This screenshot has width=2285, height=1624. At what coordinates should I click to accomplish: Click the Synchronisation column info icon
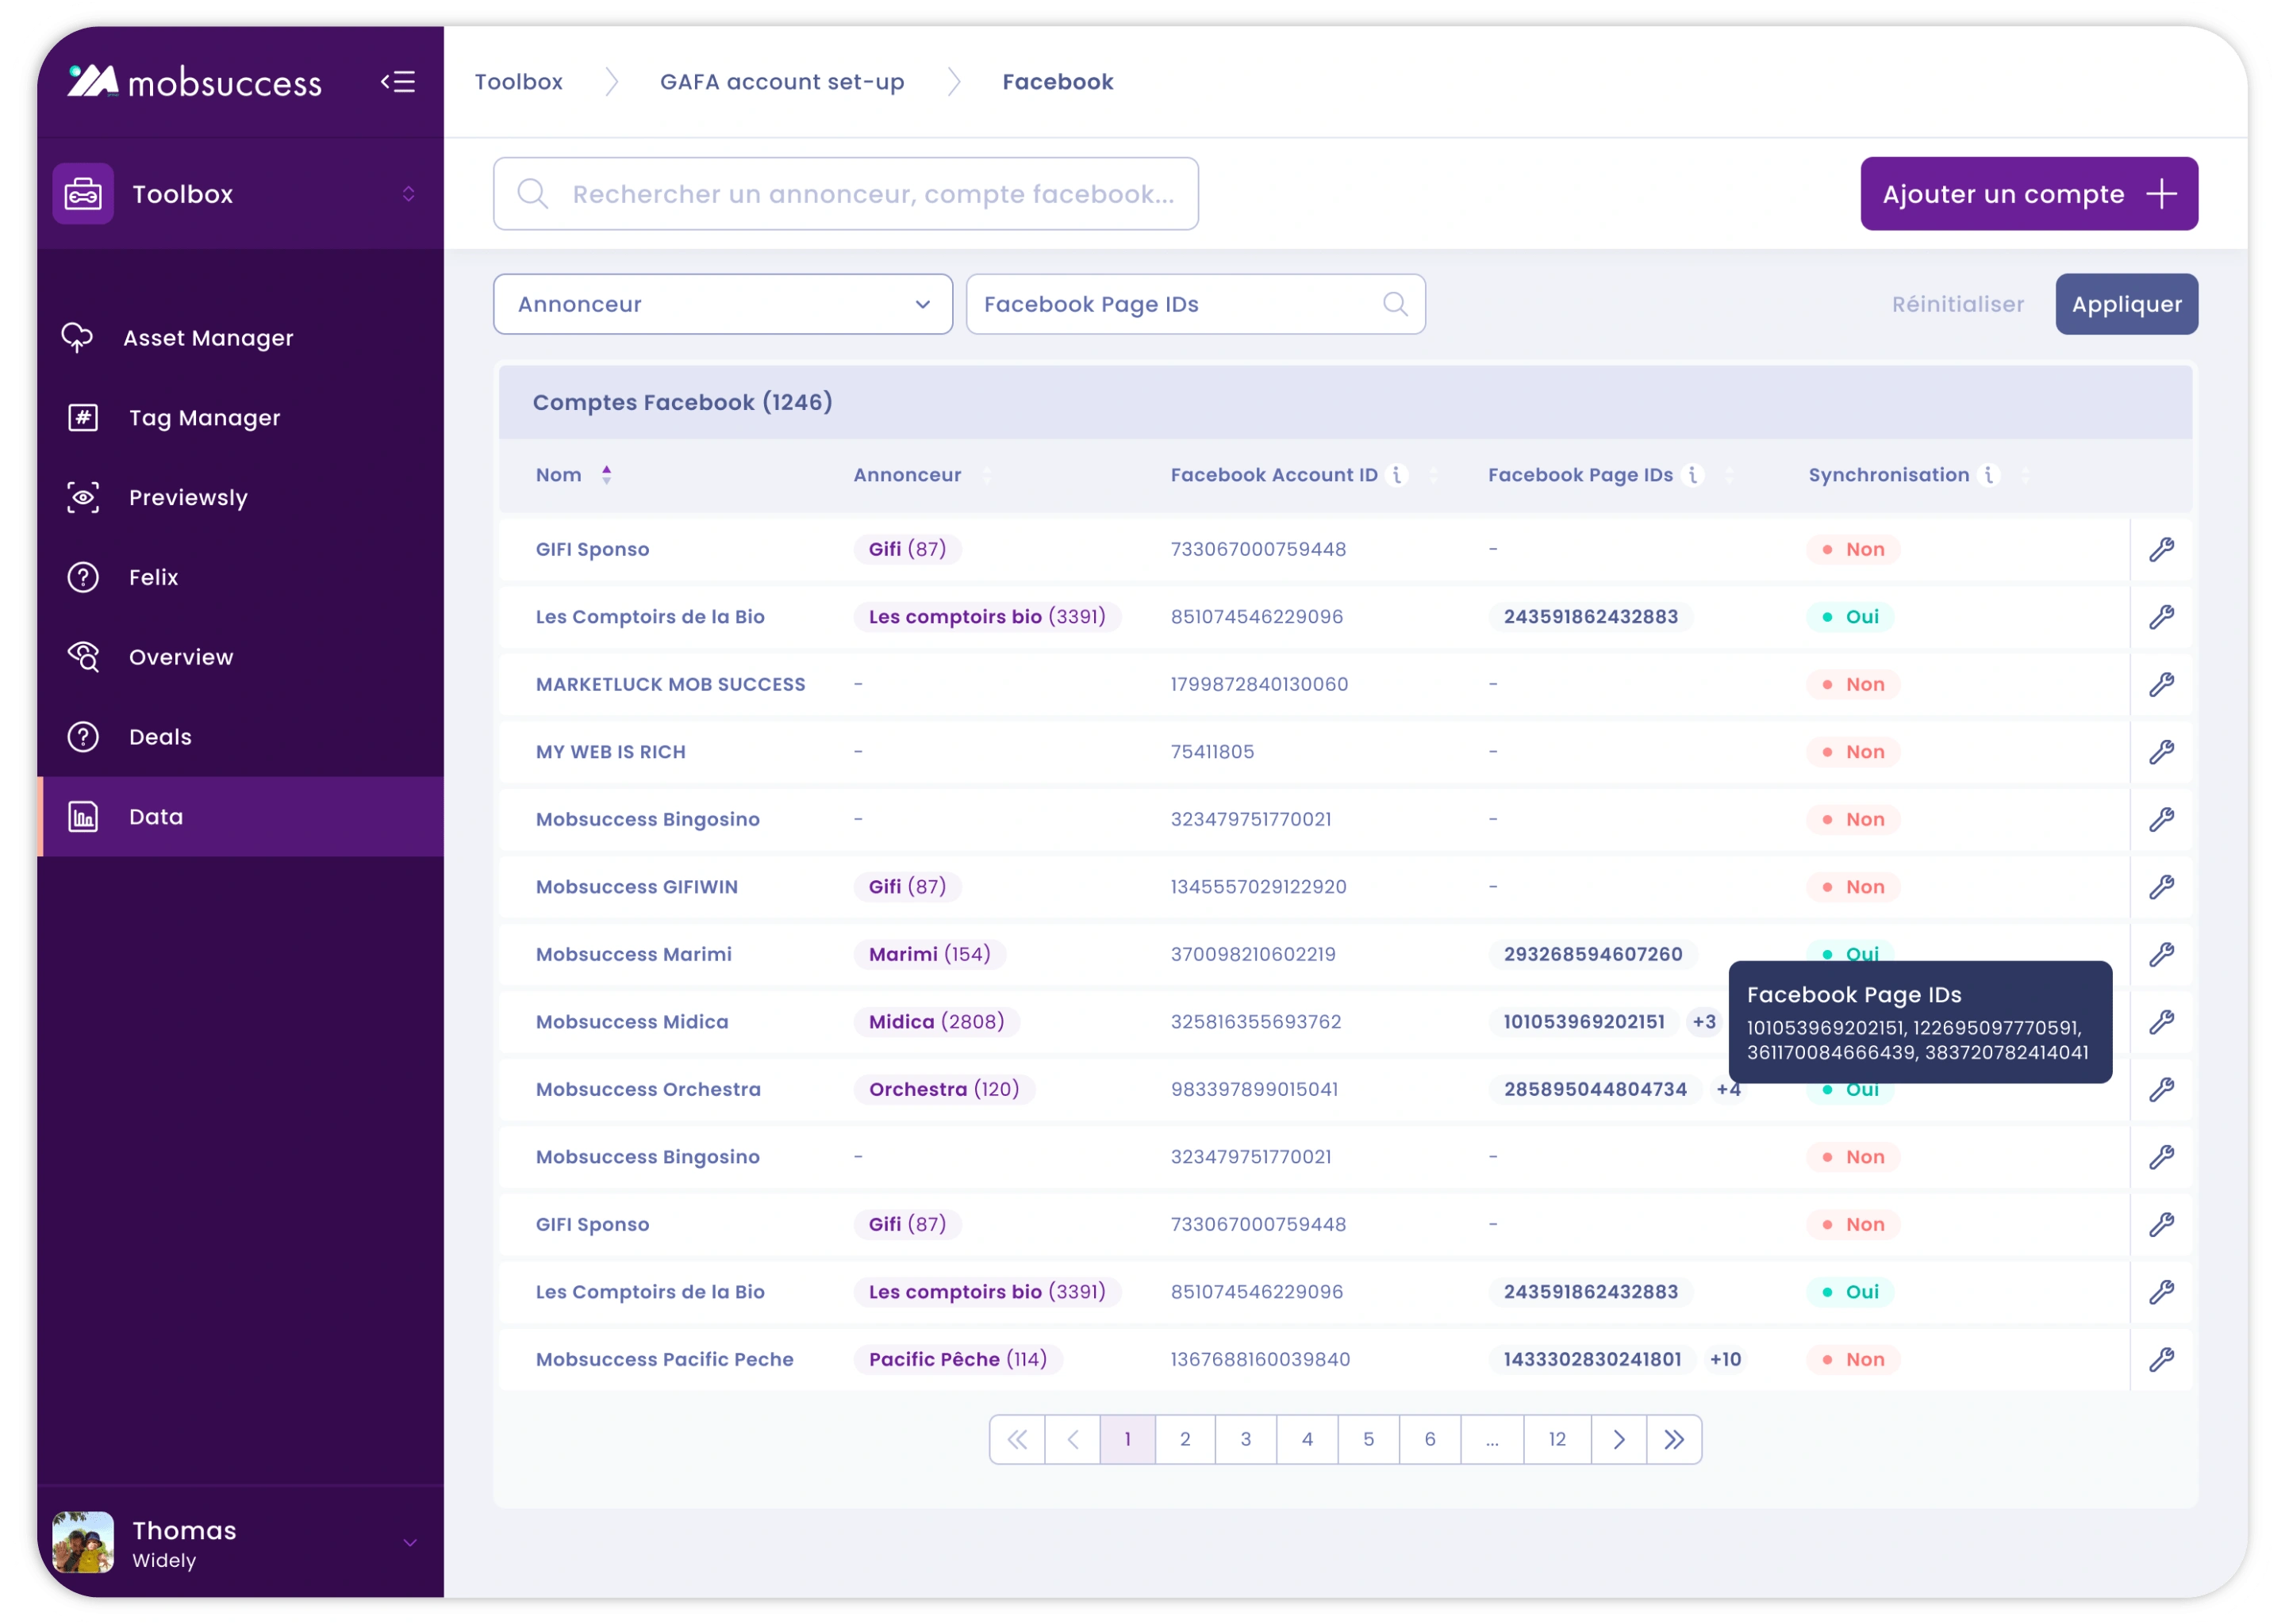(x=1989, y=475)
